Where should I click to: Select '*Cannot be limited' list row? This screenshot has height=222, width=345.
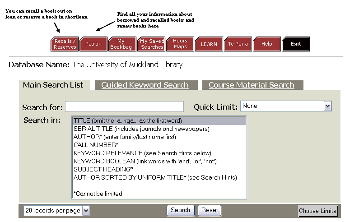[159, 194]
